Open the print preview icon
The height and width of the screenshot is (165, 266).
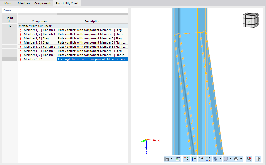(x=258, y=159)
